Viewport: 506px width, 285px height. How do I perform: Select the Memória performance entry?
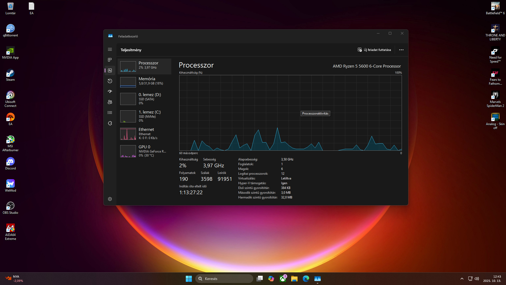pos(144,81)
